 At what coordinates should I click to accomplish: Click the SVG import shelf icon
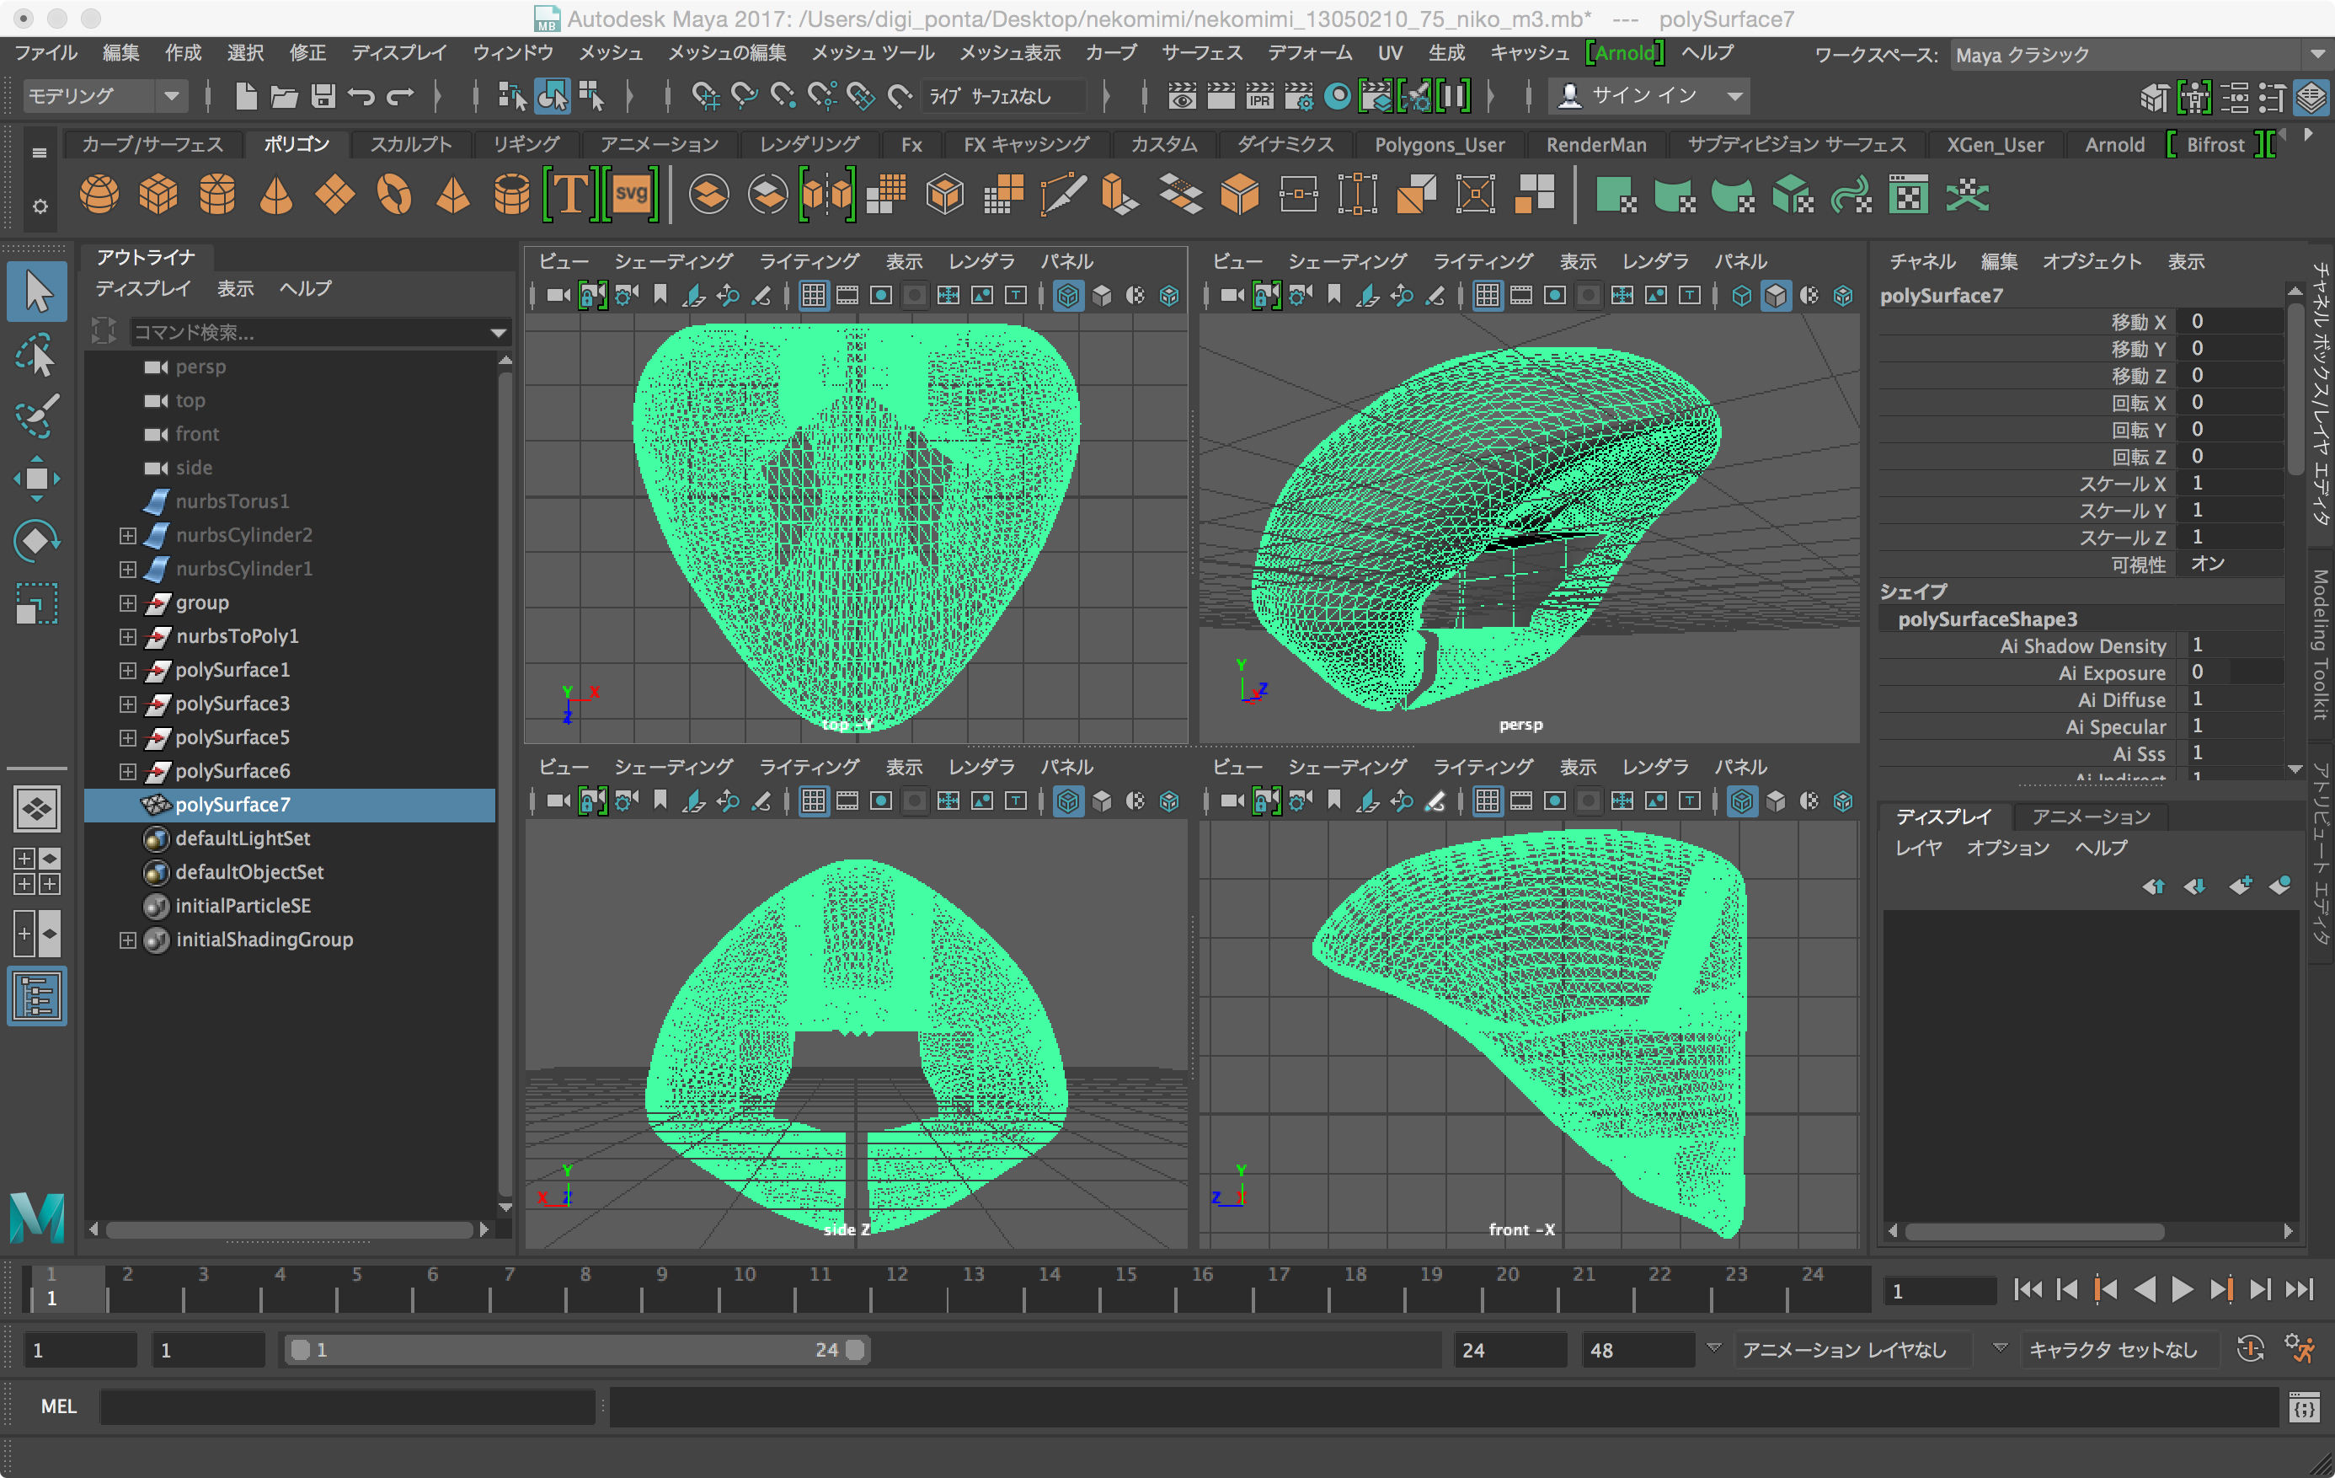click(631, 195)
